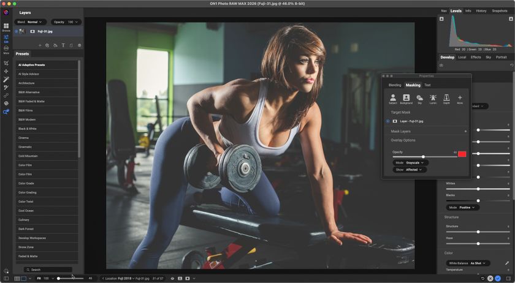Click the Sky mask icon
The height and width of the screenshot is (283, 515).
420,99
